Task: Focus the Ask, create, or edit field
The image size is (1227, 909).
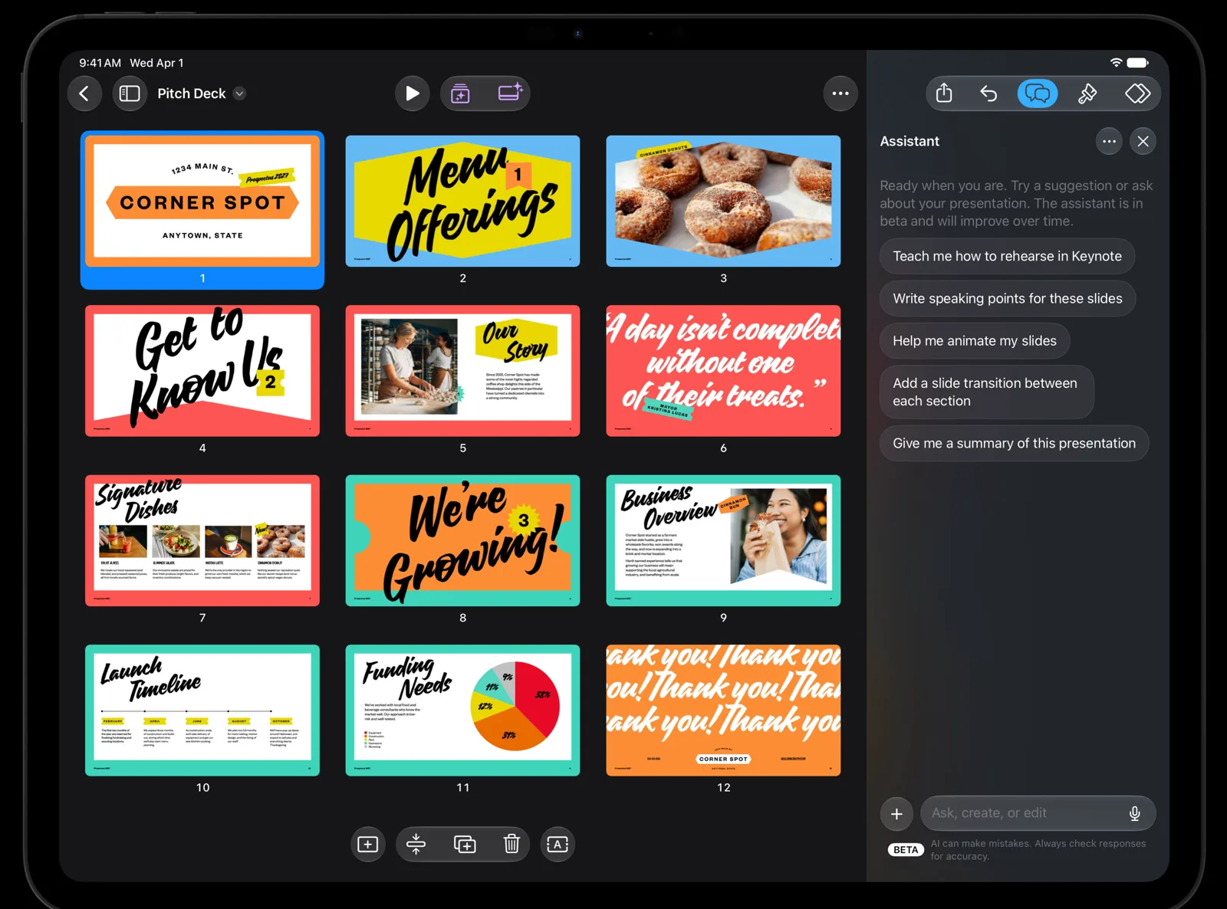Action: (x=1038, y=813)
